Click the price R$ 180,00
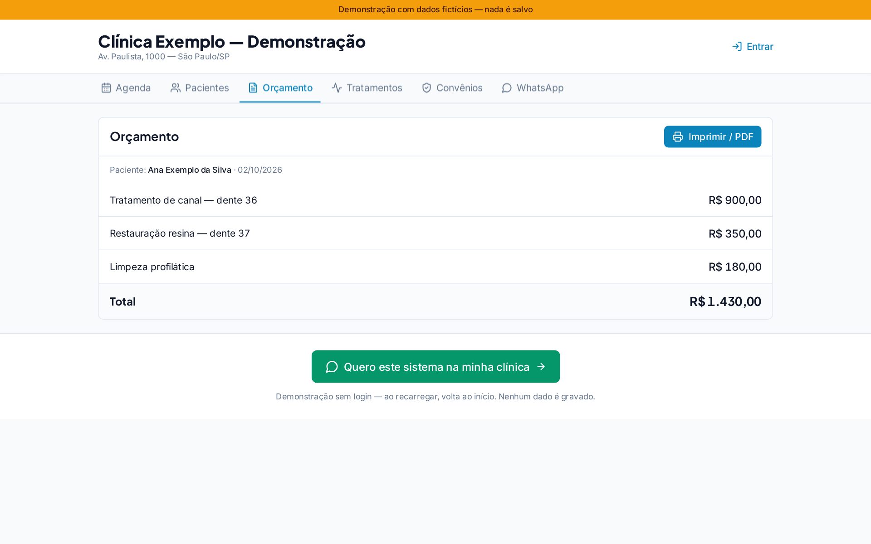The height and width of the screenshot is (544, 871). (735, 267)
